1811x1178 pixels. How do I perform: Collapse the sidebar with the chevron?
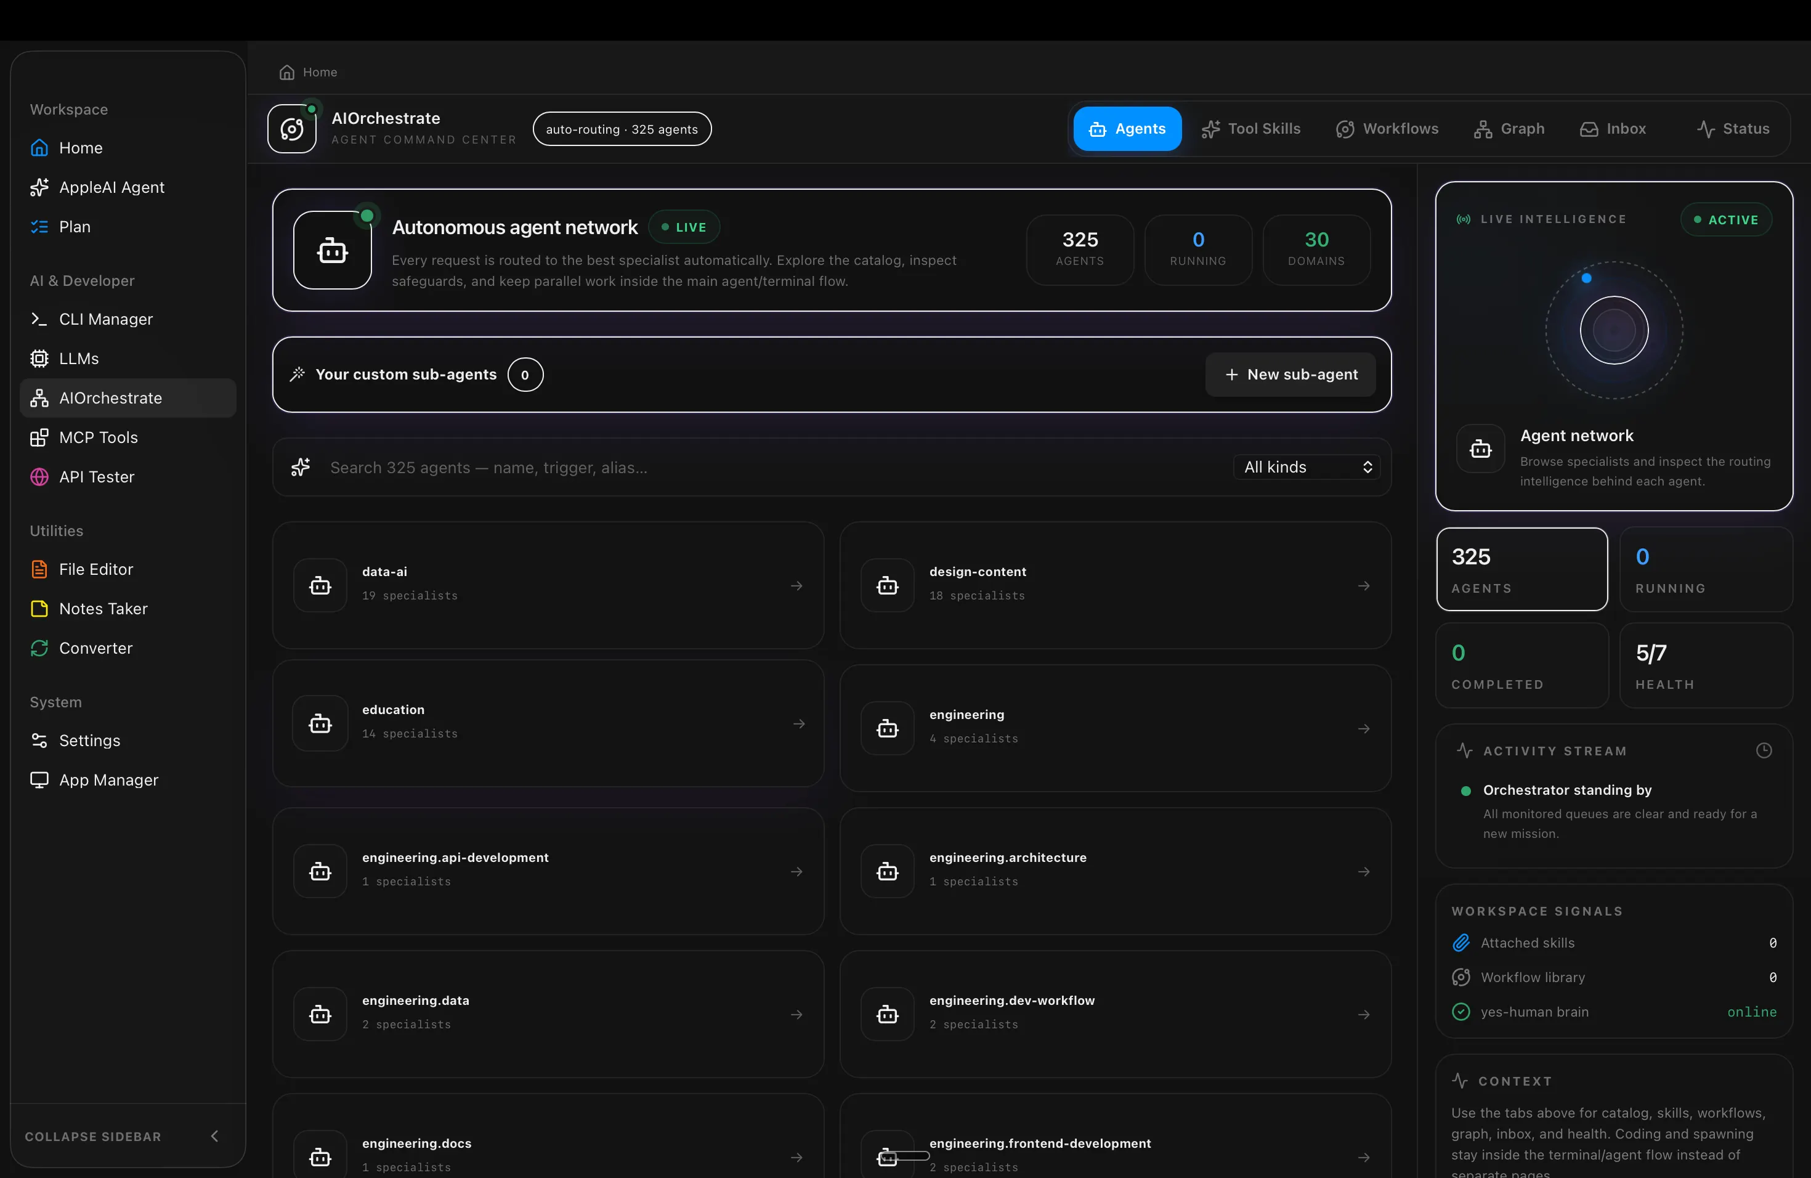coord(214,1136)
